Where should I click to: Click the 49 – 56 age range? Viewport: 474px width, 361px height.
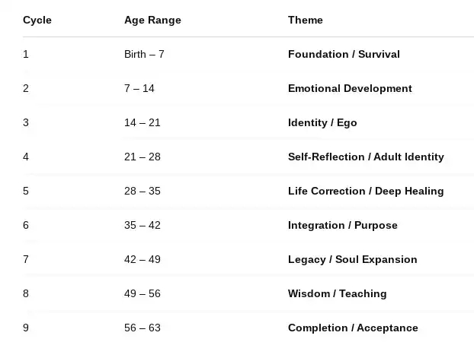pyautogui.click(x=143, y=293)
